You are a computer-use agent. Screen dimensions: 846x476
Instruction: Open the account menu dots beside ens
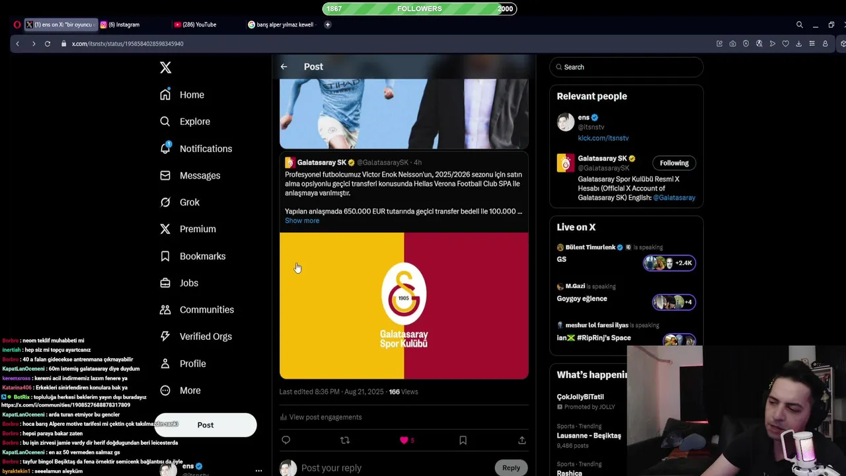[258, 471]
